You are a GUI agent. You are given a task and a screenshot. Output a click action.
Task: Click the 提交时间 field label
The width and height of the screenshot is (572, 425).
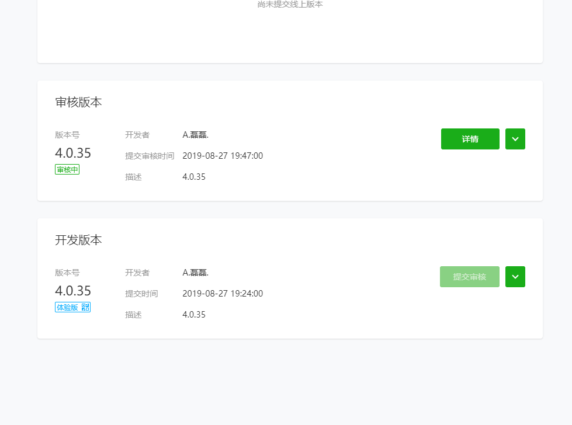[x=141, y=294]
